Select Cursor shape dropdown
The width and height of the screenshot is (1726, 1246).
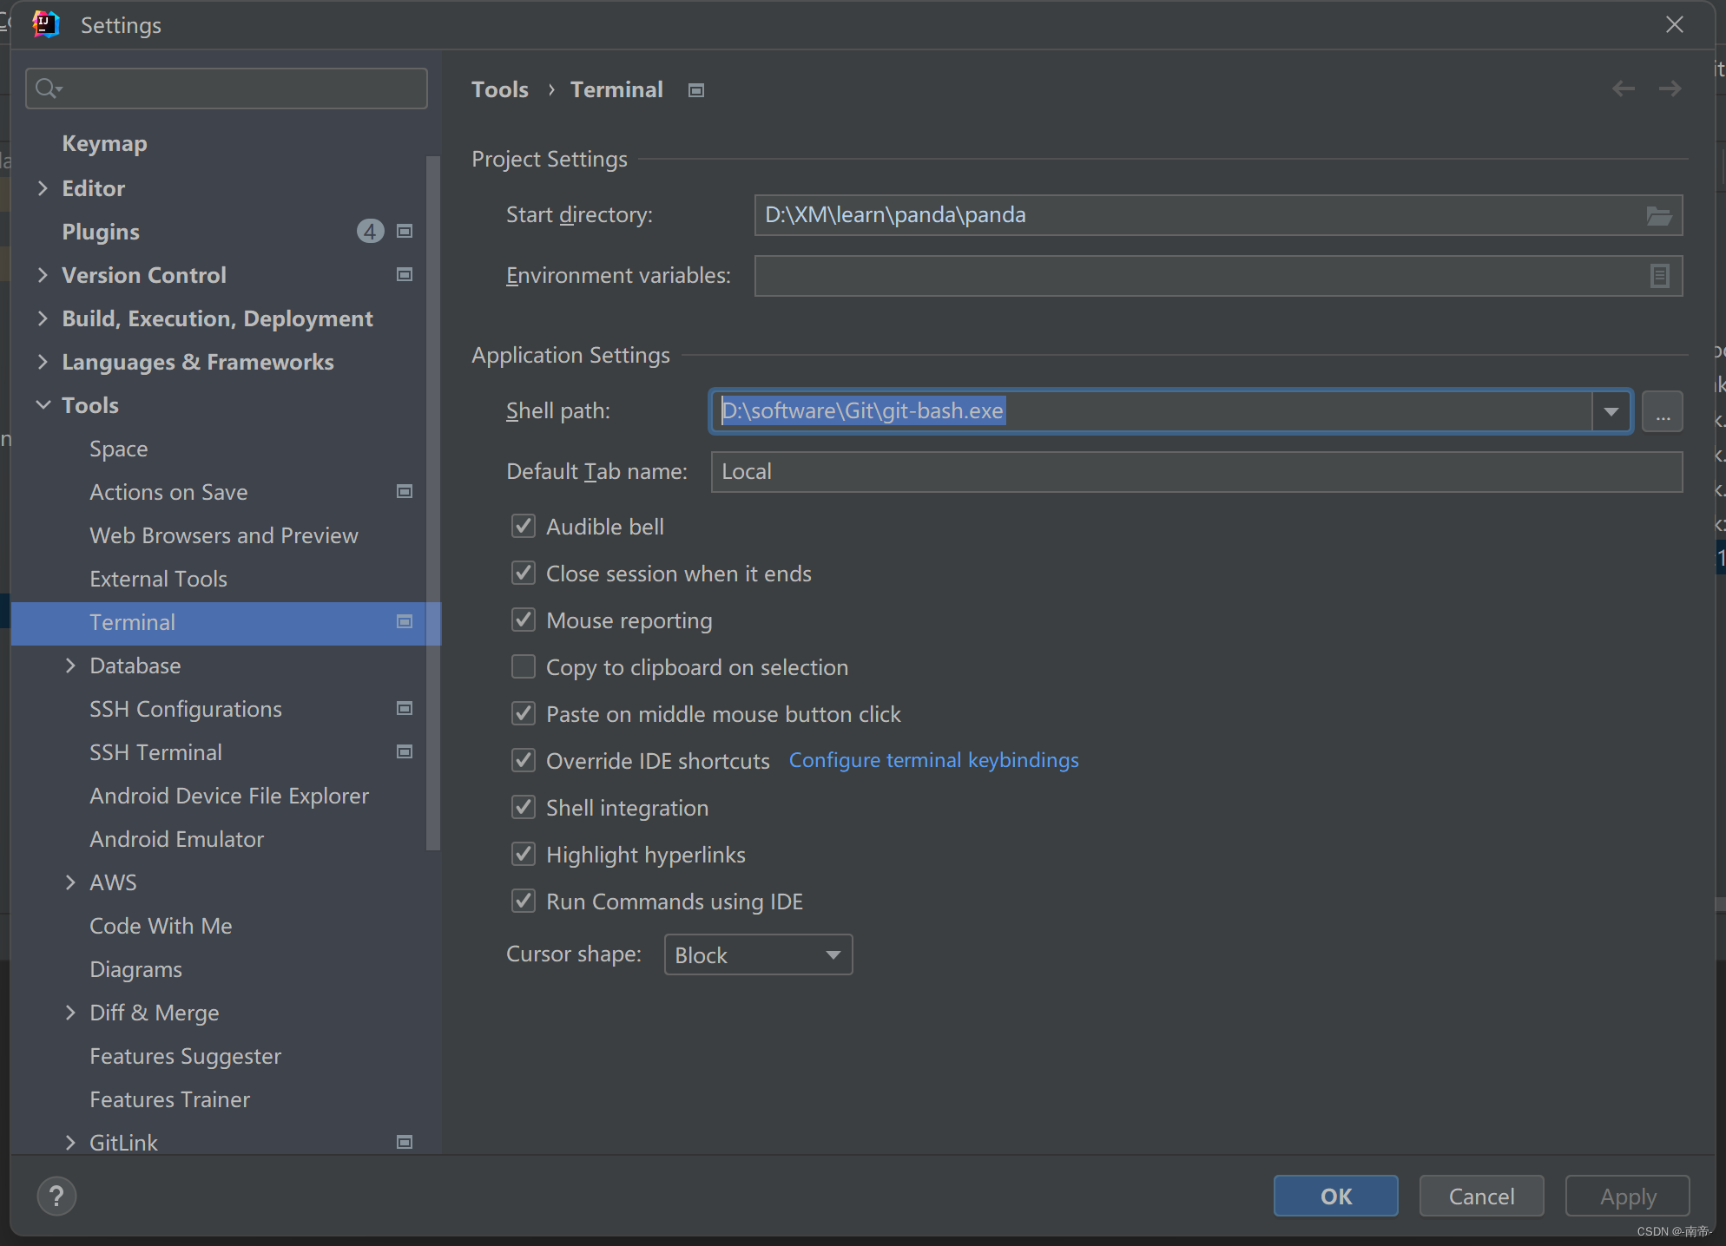click(x=759, y=954)
